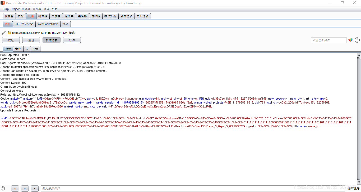361x192 pixels.
Task: Click the plus search options button
Action: pyautogui.click(x=25, y=188)
